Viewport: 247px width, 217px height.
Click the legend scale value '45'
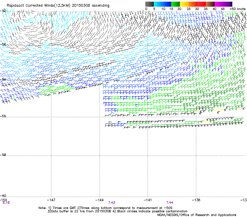click(x=223, y=9)
